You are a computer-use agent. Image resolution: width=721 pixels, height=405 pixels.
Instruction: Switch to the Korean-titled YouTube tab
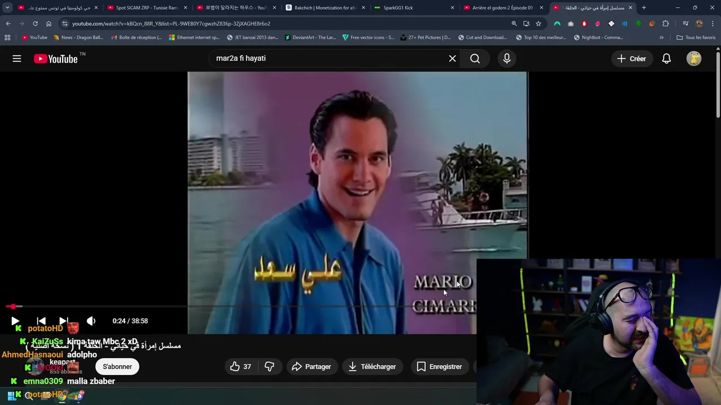pos(236,8)
